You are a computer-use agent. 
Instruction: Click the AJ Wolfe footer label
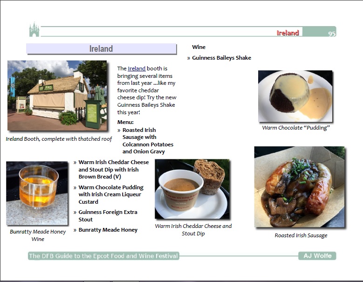317,256
